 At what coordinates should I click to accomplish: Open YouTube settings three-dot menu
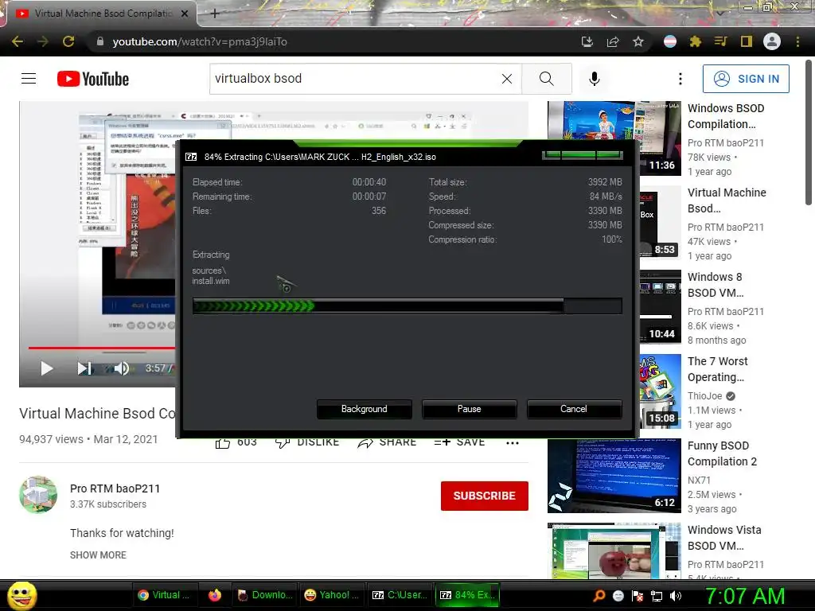pos(680,79)
